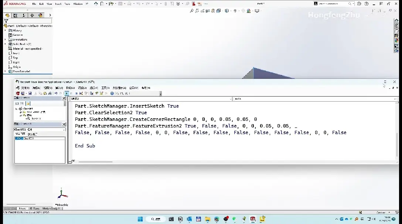Click SolidWorks Open document icon
Screen dimensions: 402x224
point(111,4)
